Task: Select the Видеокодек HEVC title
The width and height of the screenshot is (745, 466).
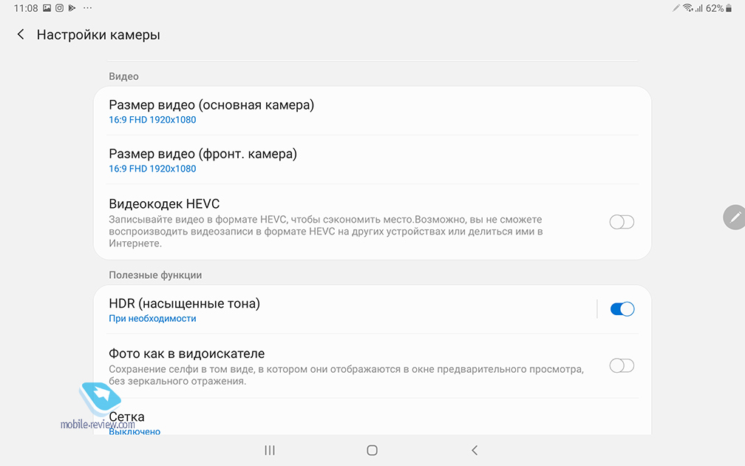Action: 164,203
